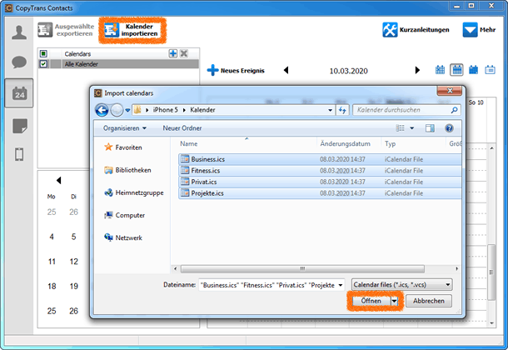Select the Projekte.ics file
Viewport: 508px width, 350px height.
pos(320,193)
